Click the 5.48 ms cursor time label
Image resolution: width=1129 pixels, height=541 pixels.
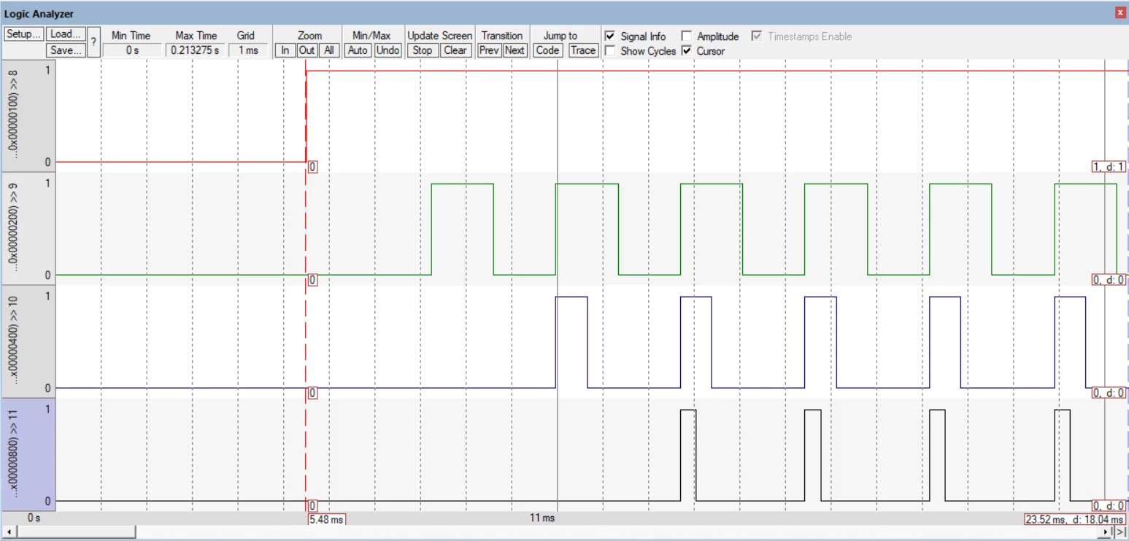326,520
